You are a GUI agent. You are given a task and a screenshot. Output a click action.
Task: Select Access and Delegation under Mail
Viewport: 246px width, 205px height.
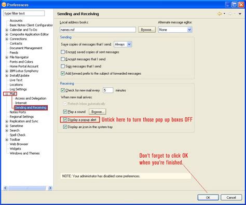pyautogui.click(x=31, y=99)
